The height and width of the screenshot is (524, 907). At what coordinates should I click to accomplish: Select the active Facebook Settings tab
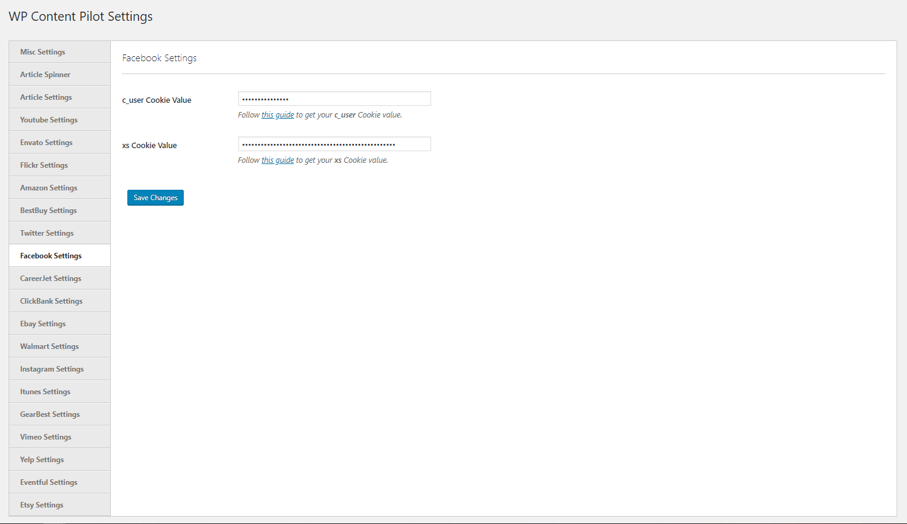pyautogui.click(x=51, y=255)
